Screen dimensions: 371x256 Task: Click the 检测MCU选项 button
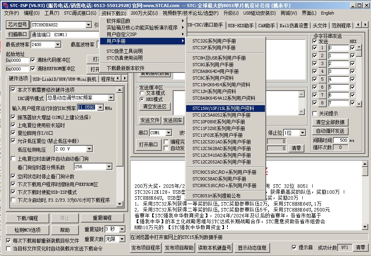[x=28, y=230]
